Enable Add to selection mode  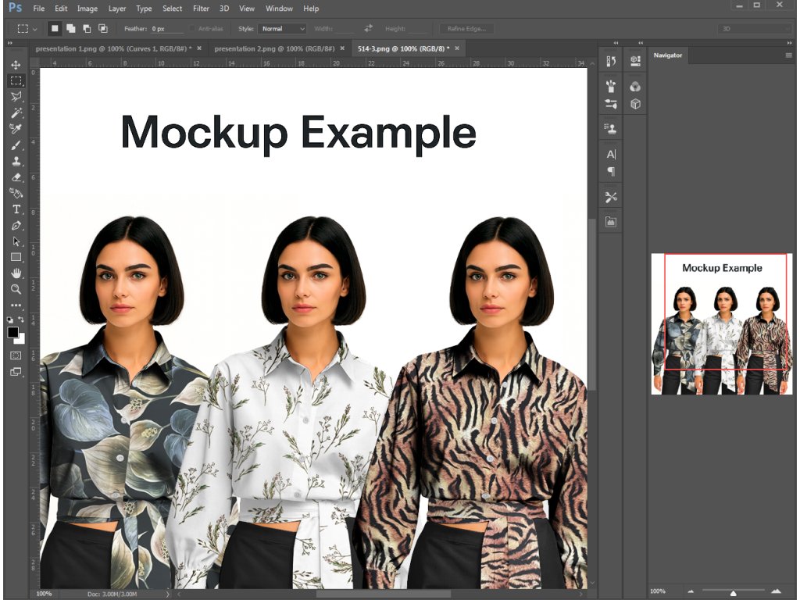point(70,29)
